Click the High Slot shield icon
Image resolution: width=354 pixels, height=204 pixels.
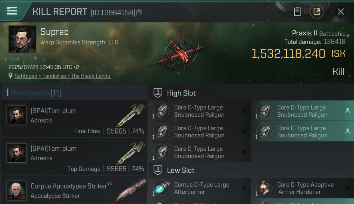point(158,93)
